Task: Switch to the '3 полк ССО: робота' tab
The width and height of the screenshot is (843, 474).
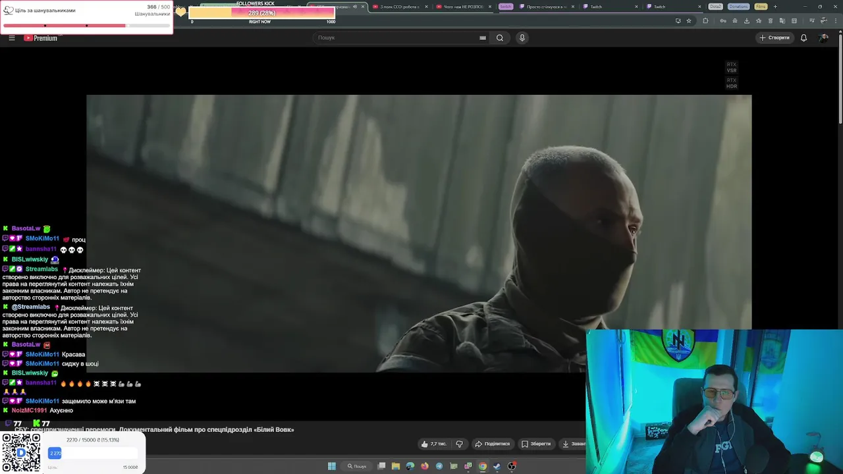Action: tap(399, 7)
